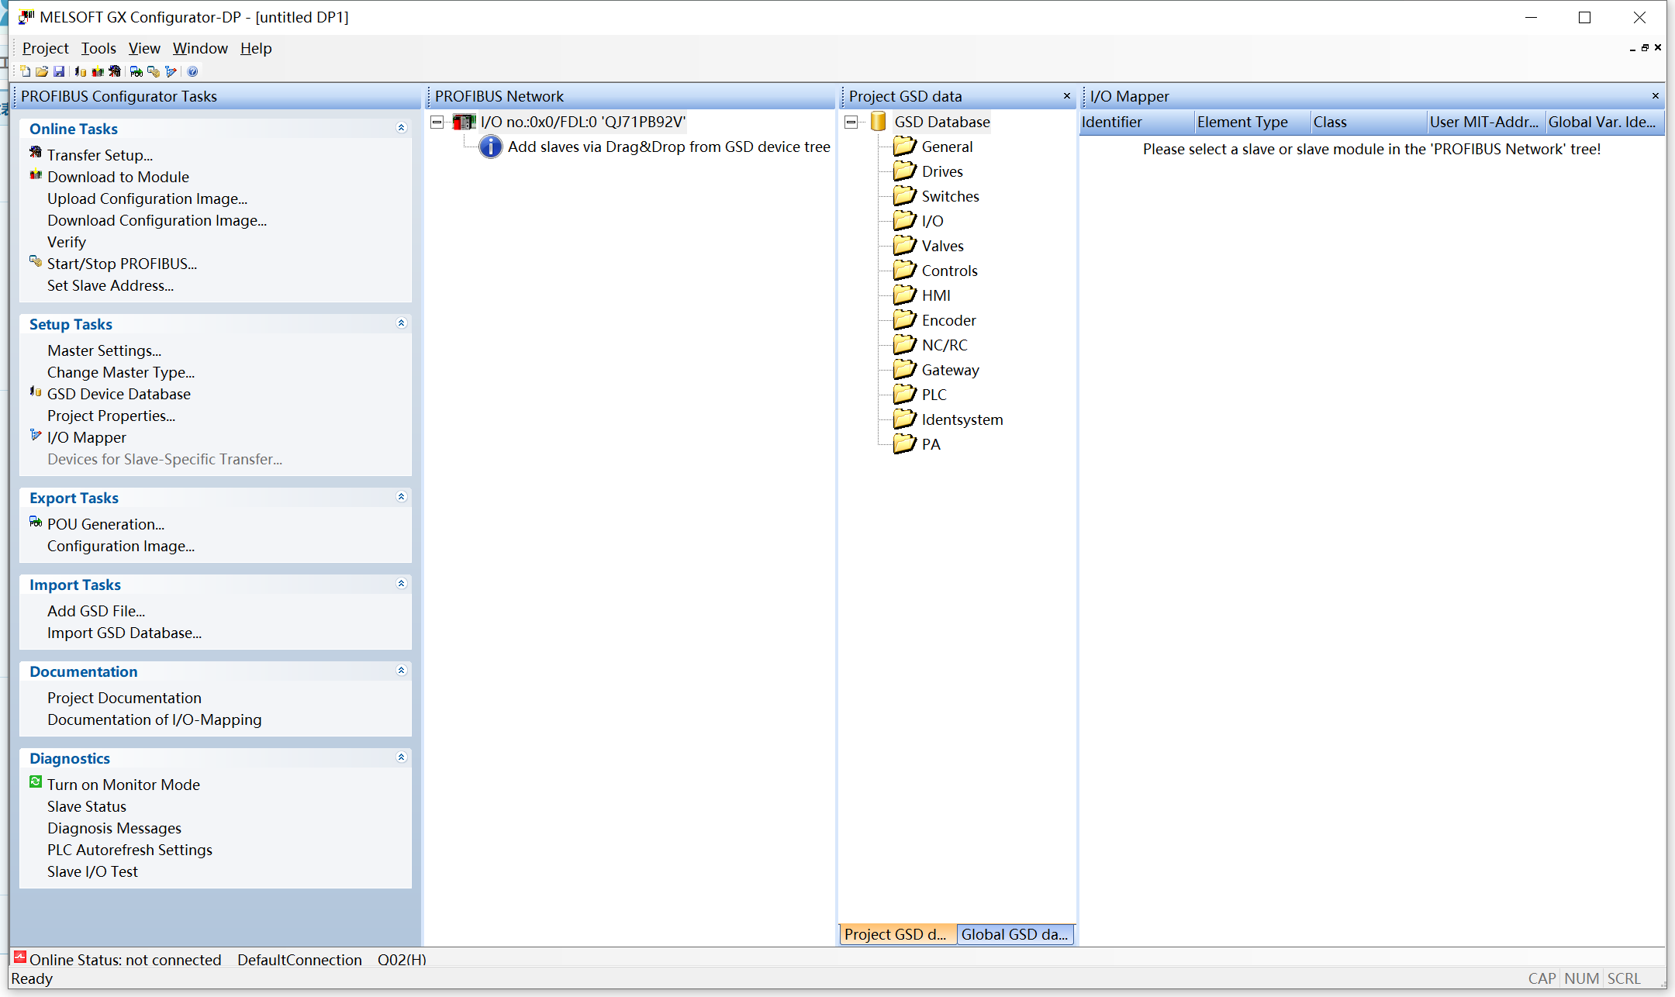Switch to the Global GSD data tab
Viewport: 1675px width, 997px height.
[1014, 934]
